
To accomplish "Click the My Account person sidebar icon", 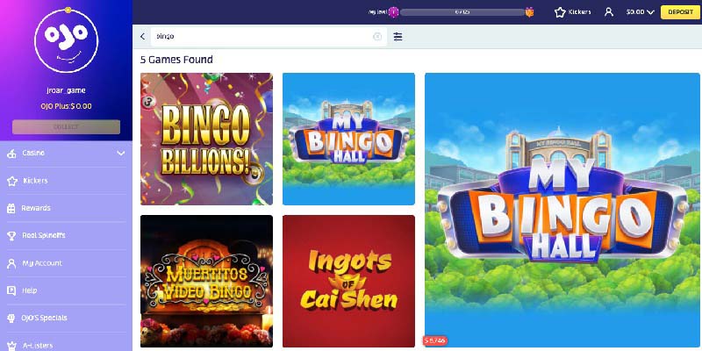I will [x=11, y=263].
